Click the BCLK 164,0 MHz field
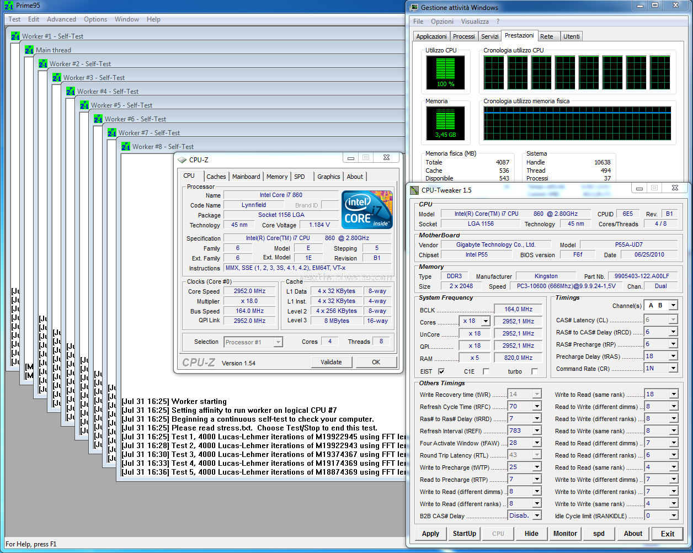693x553 pixels. [x=519, y=309]
